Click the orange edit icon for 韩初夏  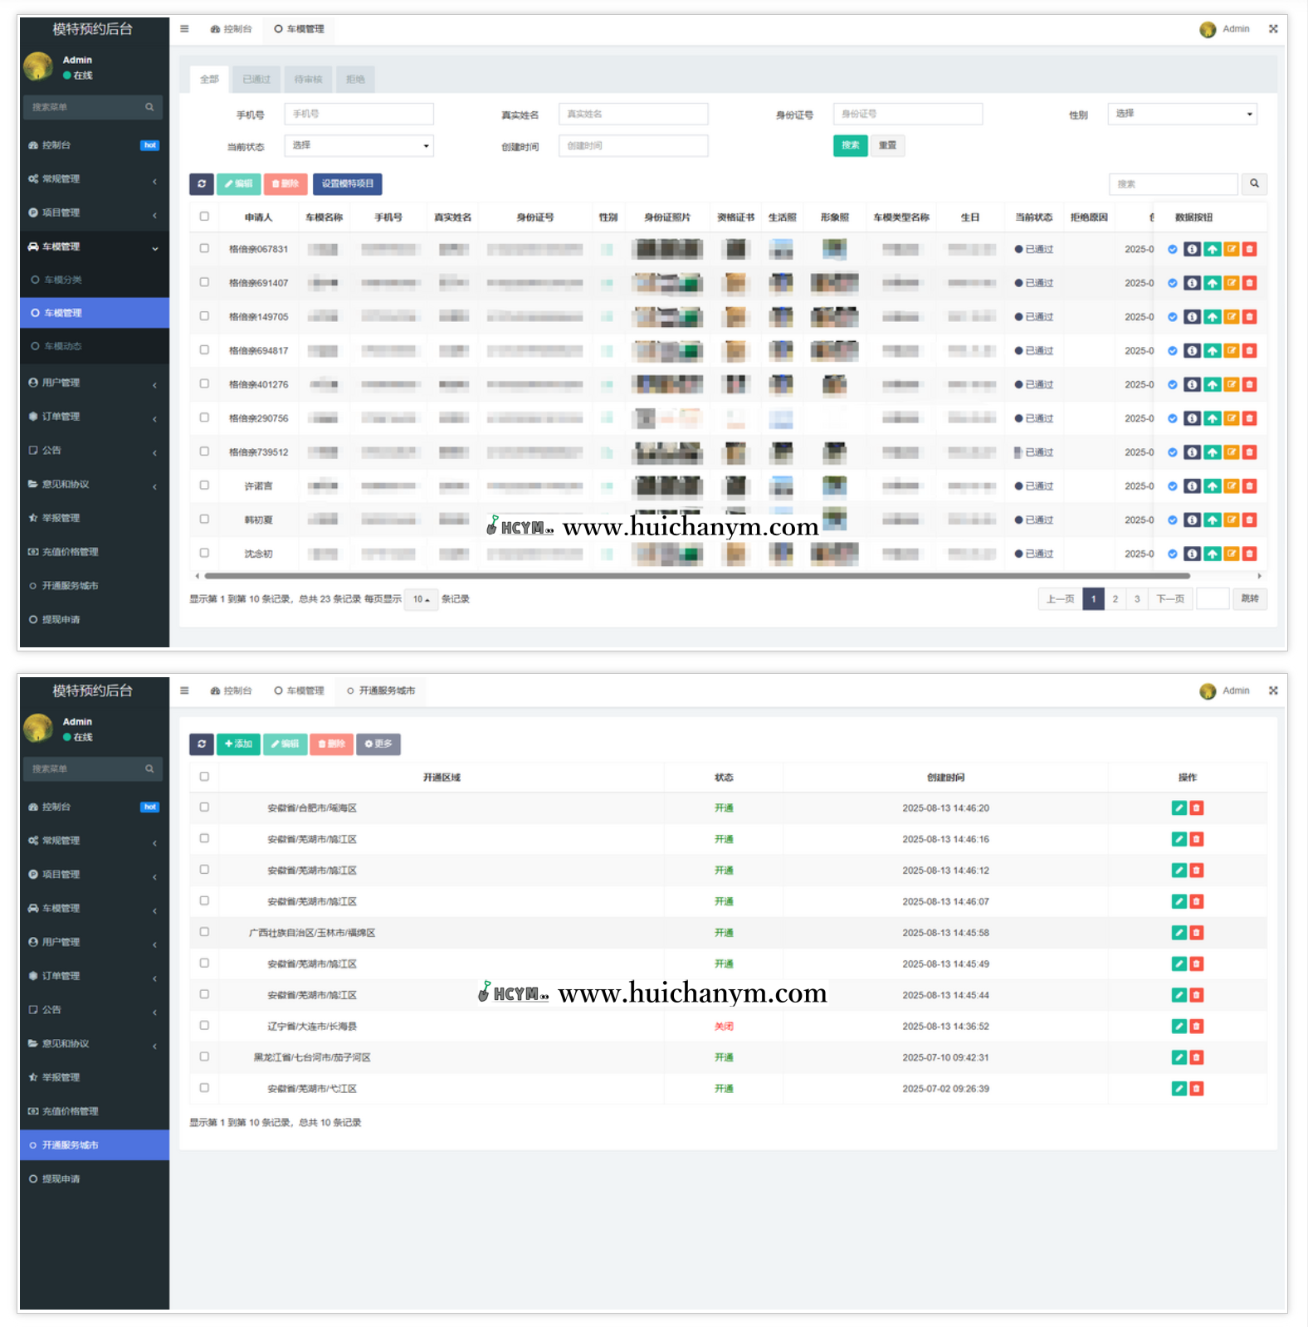[x=1231, y=520]
